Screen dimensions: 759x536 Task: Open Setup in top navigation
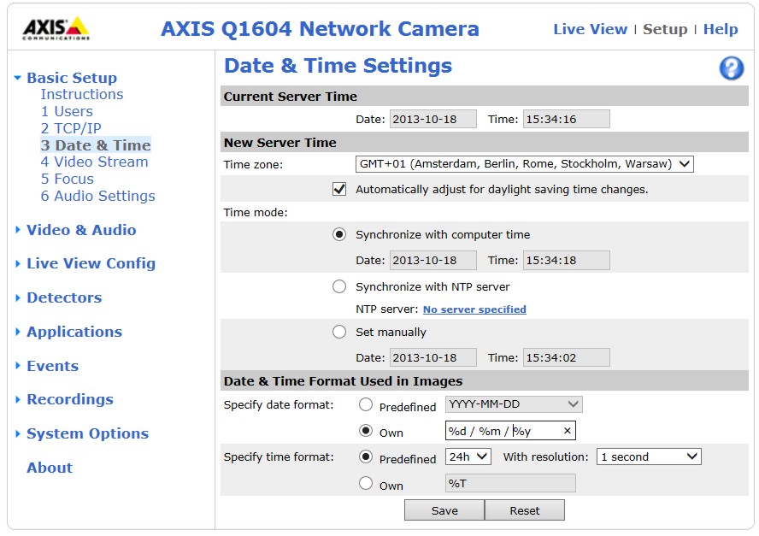pos(665,29)
